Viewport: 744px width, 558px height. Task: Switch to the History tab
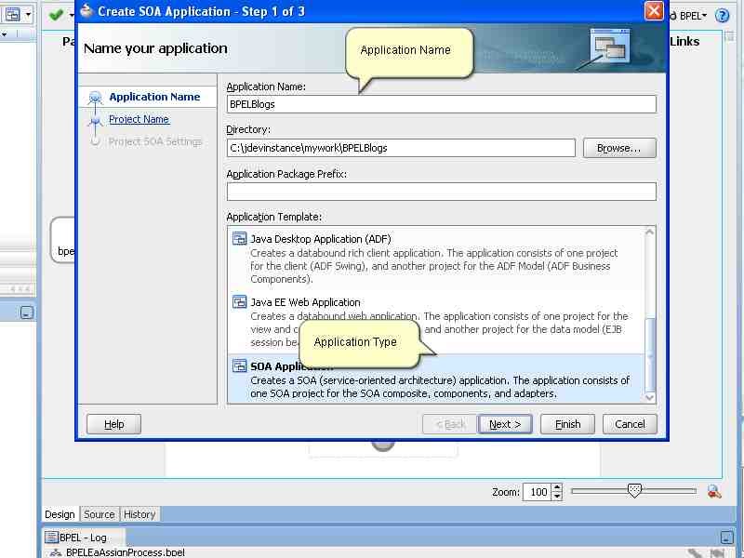tap(139, 514)
